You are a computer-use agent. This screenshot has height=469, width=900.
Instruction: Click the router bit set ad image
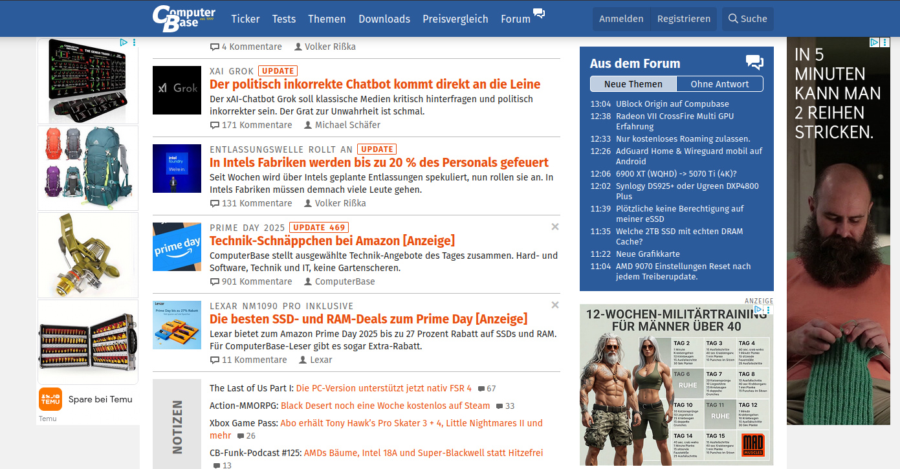(x=88, y=342)
